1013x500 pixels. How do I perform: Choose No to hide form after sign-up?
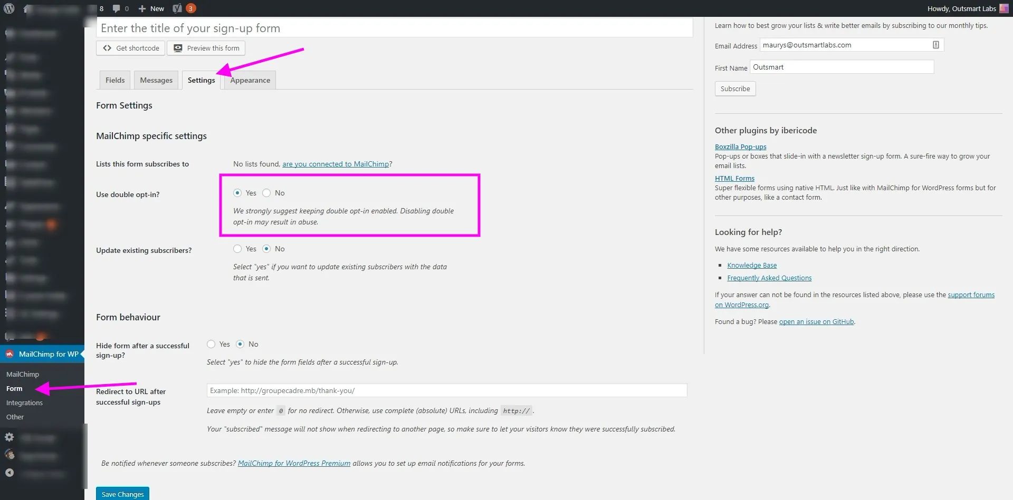240,344
